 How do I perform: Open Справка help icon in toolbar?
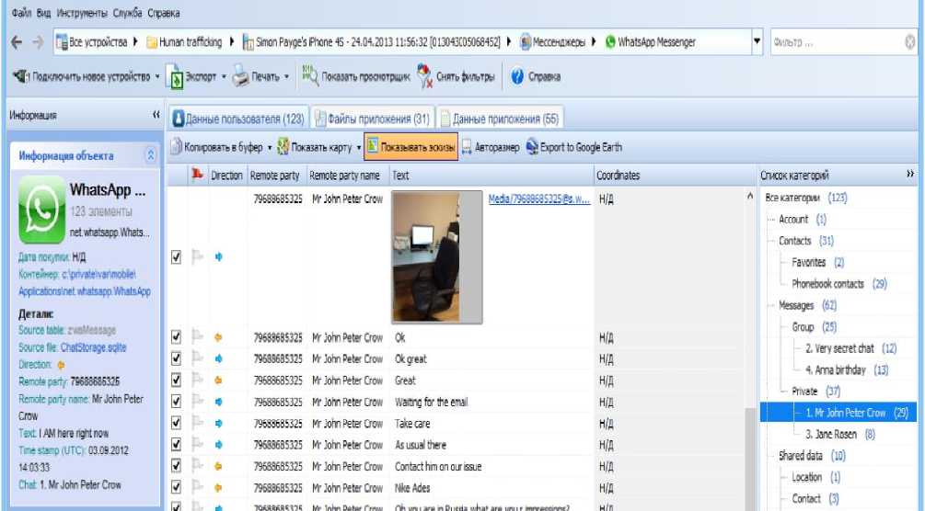(x=517, y=76)
